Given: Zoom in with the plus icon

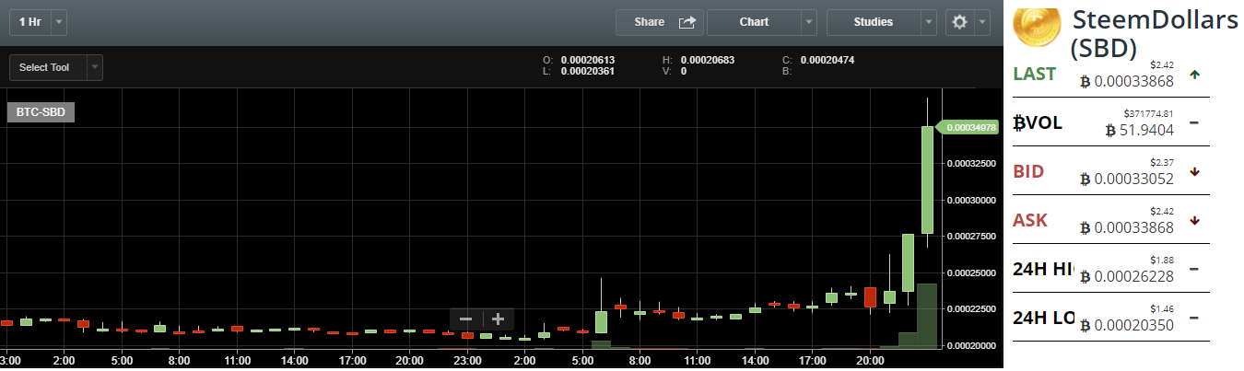Looking at the screenshot, I should [499, 319].
